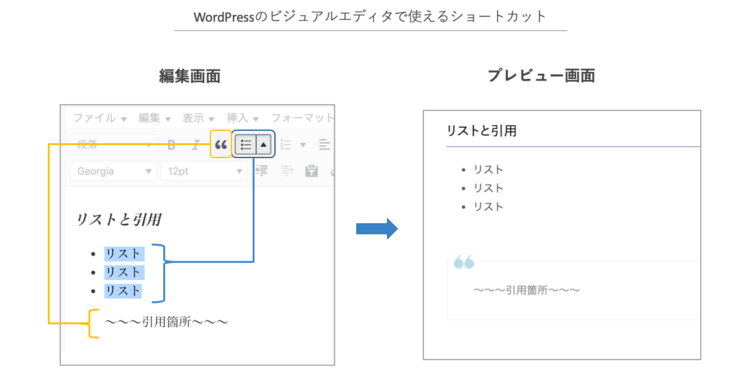Screen dimensions: 743x372
Task: Toggle the paste as text clipboard icon
Action: [312, 170]
